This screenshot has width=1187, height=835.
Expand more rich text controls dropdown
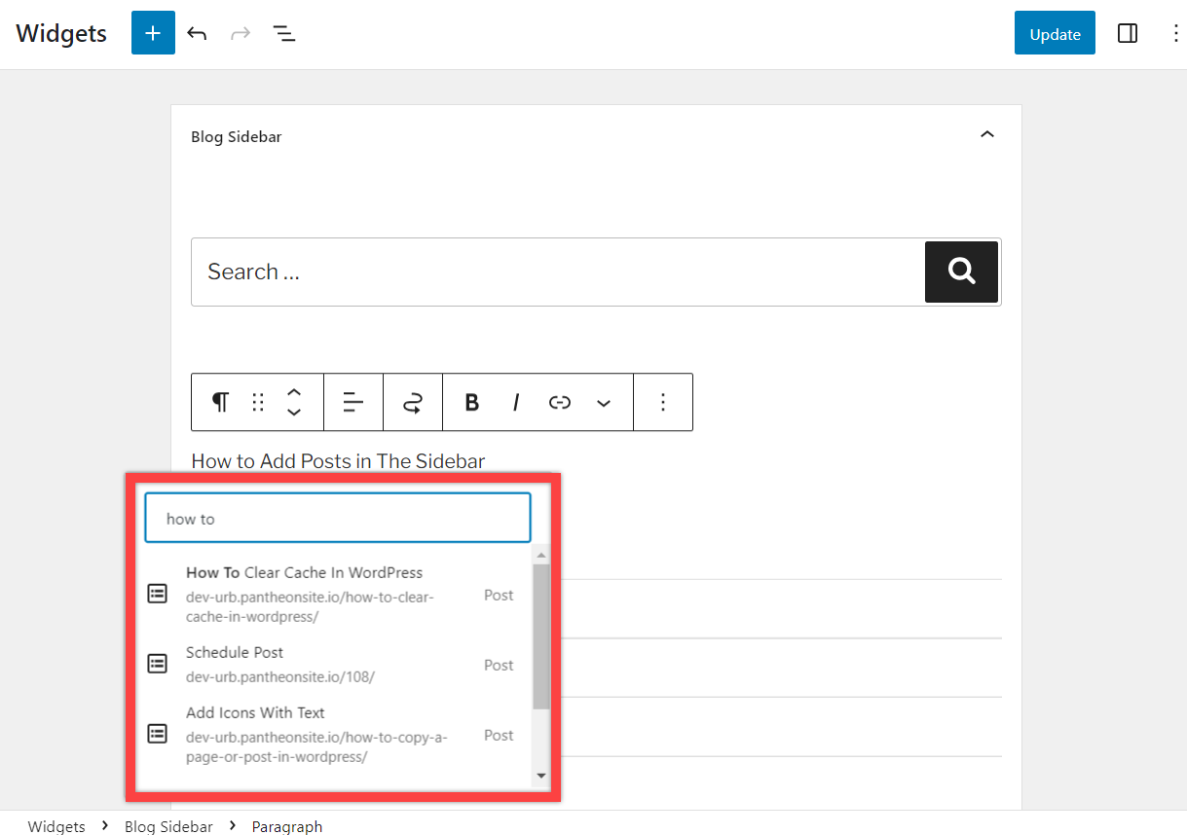[x=604, y=402]
